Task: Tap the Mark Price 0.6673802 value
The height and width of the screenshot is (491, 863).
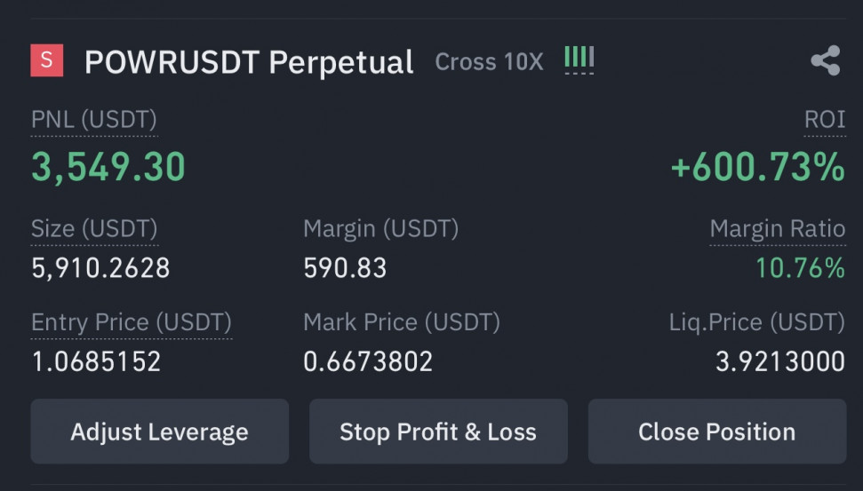Action: point(368,361)
